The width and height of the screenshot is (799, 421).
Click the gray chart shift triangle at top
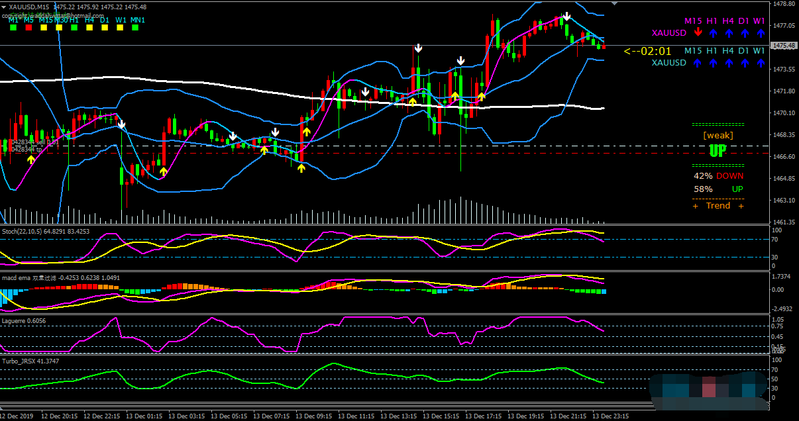613,3
